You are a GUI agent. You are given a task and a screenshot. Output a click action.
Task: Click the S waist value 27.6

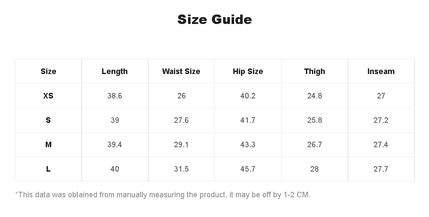181,120
